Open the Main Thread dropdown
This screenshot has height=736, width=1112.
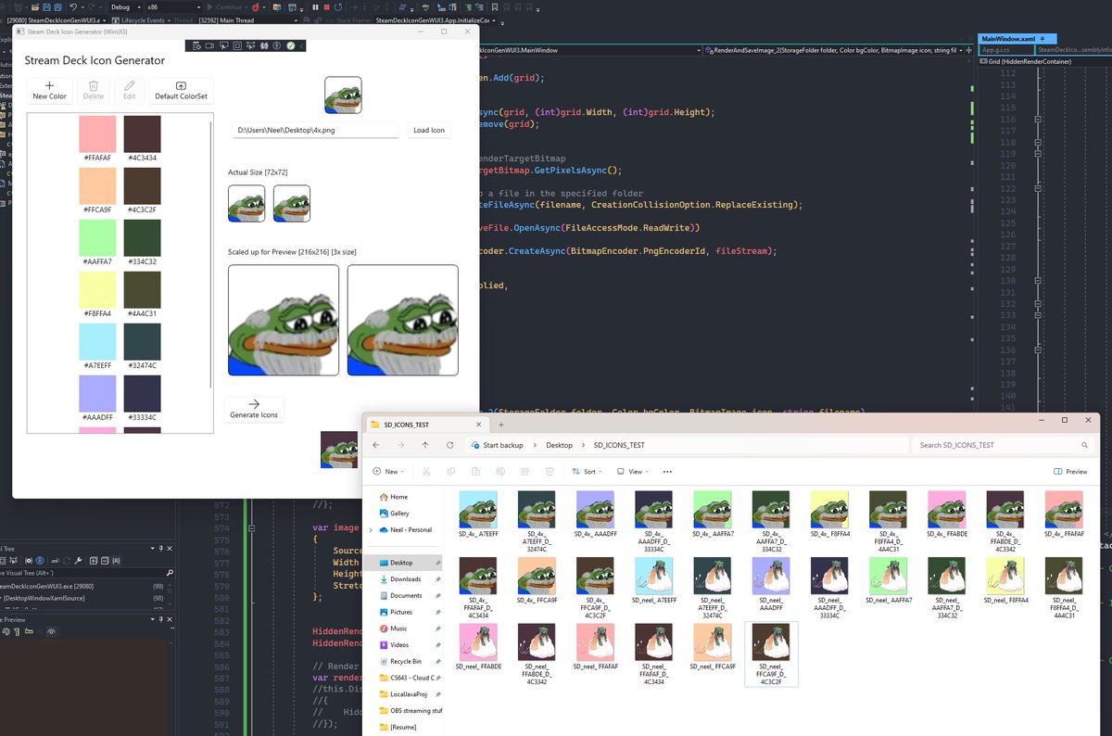point(246,20)
